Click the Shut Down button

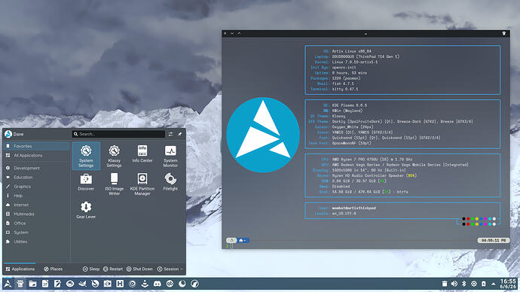coord(139,269)
